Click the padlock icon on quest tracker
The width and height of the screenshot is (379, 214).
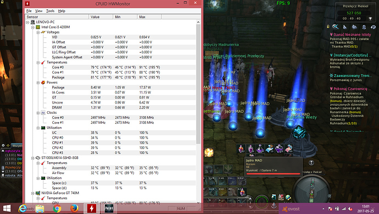(x=328, y=26)
